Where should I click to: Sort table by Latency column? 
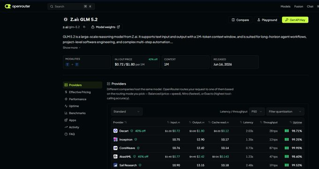point(246,122)
